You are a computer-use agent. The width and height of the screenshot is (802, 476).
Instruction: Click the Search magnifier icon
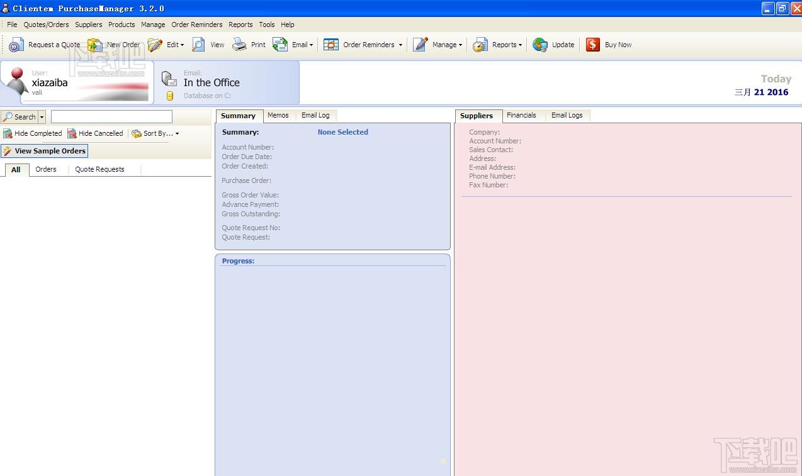[x=8, y=117]
